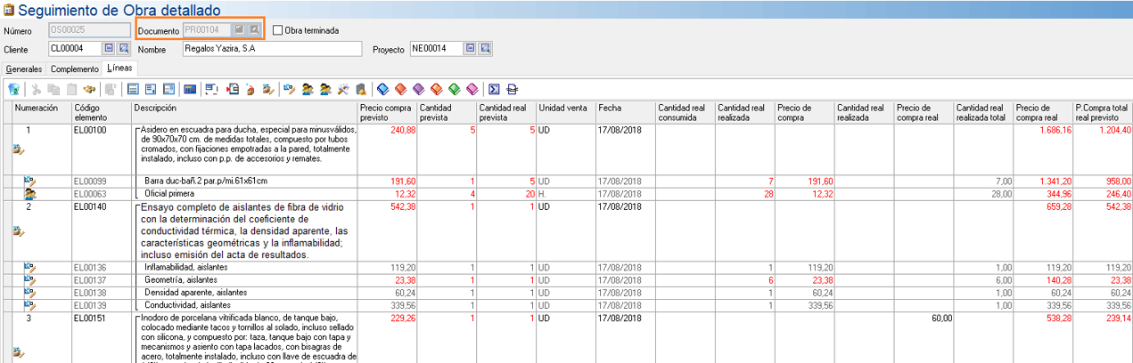Image resolution: width=1133 pixels, height=363 pixels.
Task: Switch to the Complemento tab
Action: pyautogui.click(x=75, y=69)
